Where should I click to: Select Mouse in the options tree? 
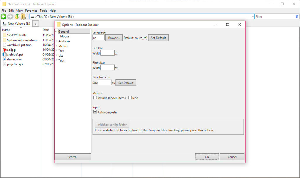[65, 36]
